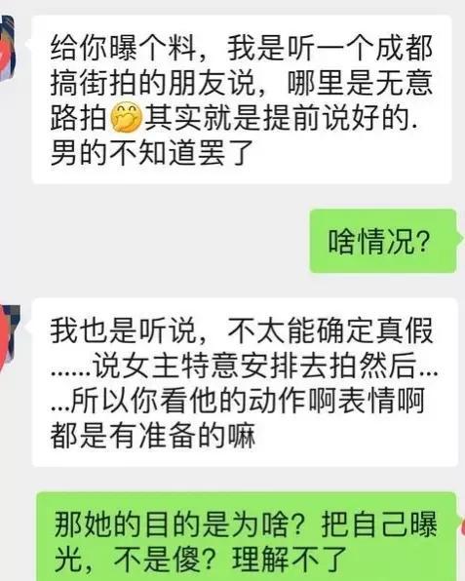This screenshot has width=465, height=581.
Task: Click the text 哪里是无意路拍
Action: (360, 83)
